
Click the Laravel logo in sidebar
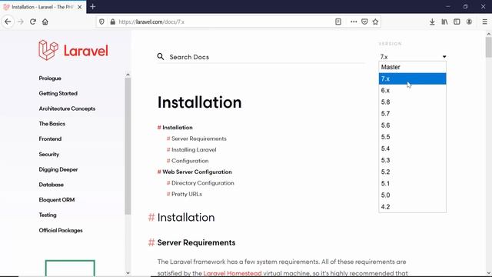pyautogui.click(x=74, y=50)
